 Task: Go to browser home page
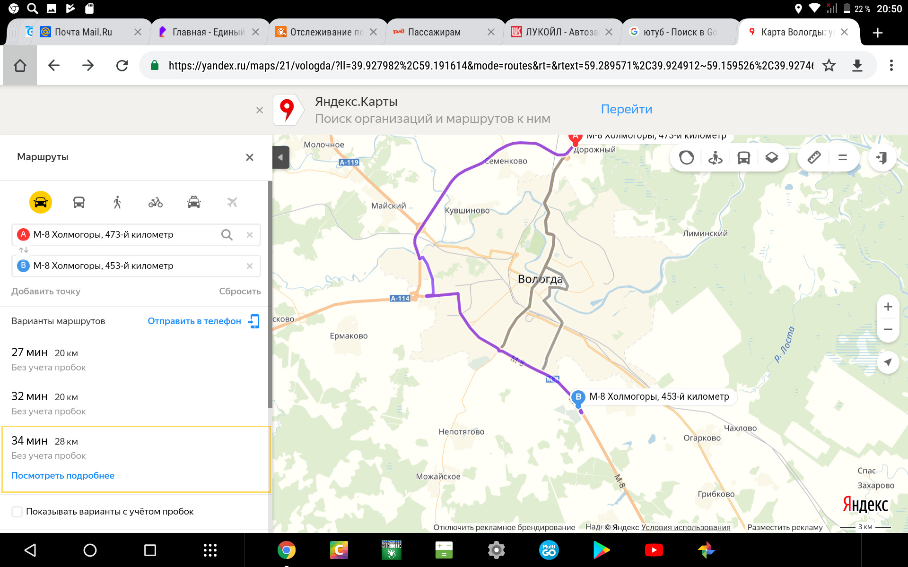[x=20, y=65]
